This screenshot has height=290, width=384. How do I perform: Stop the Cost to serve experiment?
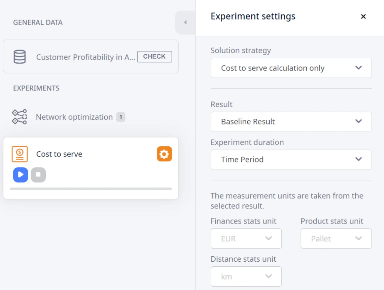coord(38,175)
